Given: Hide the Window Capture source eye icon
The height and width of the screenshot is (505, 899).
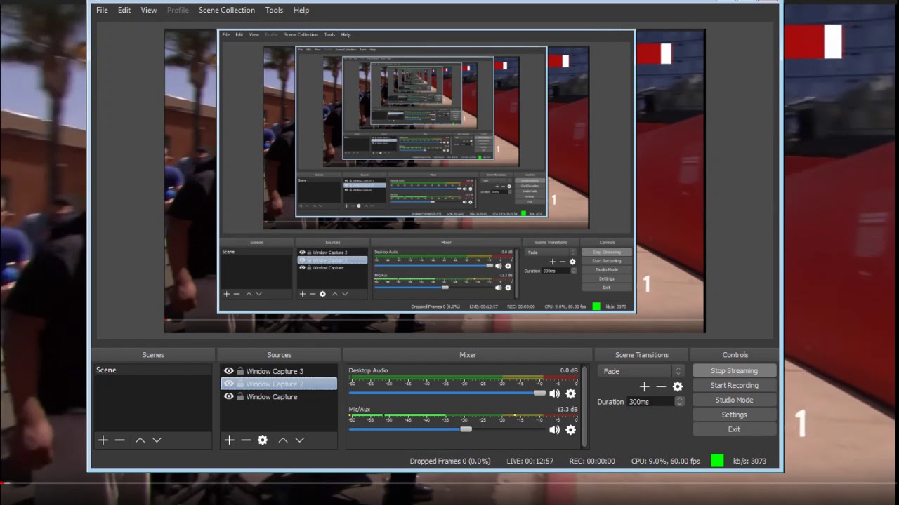Looking at the screenshot, I should point(228,396).
